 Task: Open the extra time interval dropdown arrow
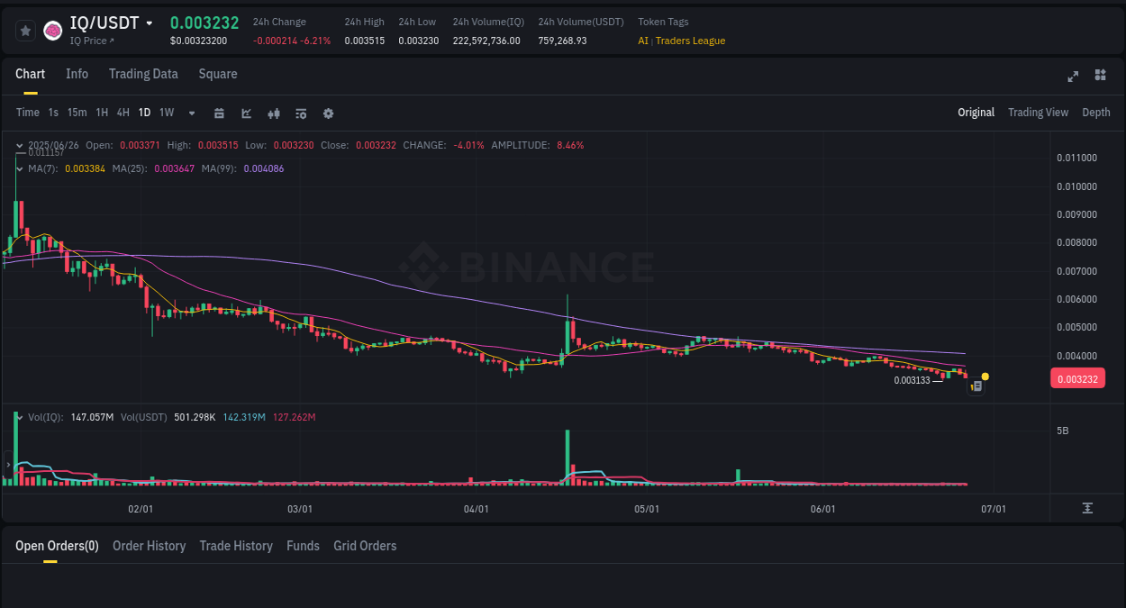[190, 113]
